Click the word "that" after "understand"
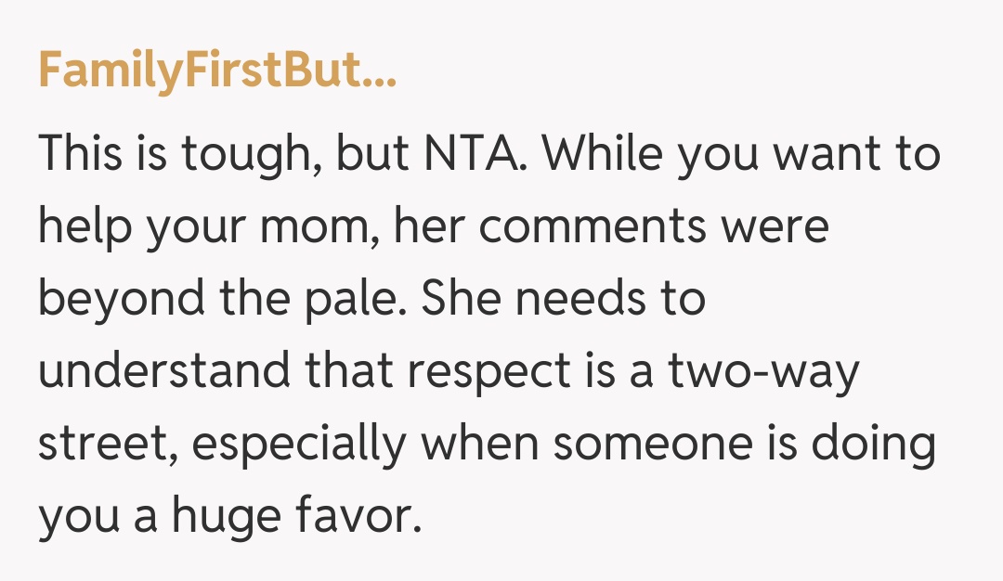Screen dimensions: 1003x581 pyautogui.click(x=345, y=372)
